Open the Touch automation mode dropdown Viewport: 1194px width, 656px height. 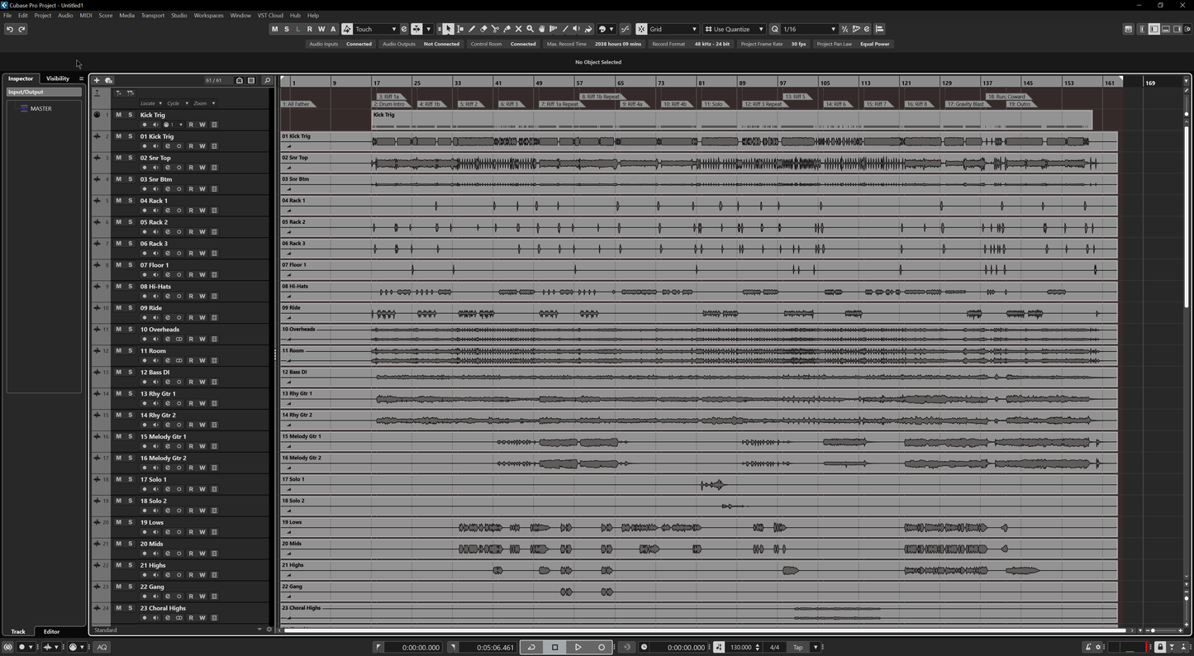pyautogui.click(x=376, y=29)
